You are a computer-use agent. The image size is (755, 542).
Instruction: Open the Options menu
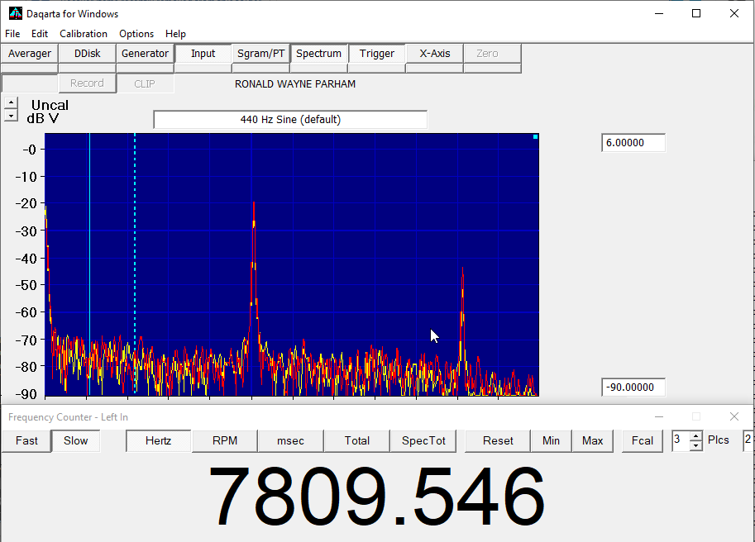tap(136, 34)
